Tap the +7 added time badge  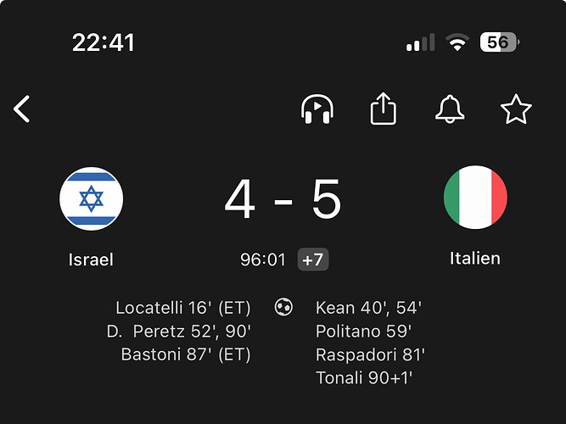pyautogui.click(x=313, y=259)
